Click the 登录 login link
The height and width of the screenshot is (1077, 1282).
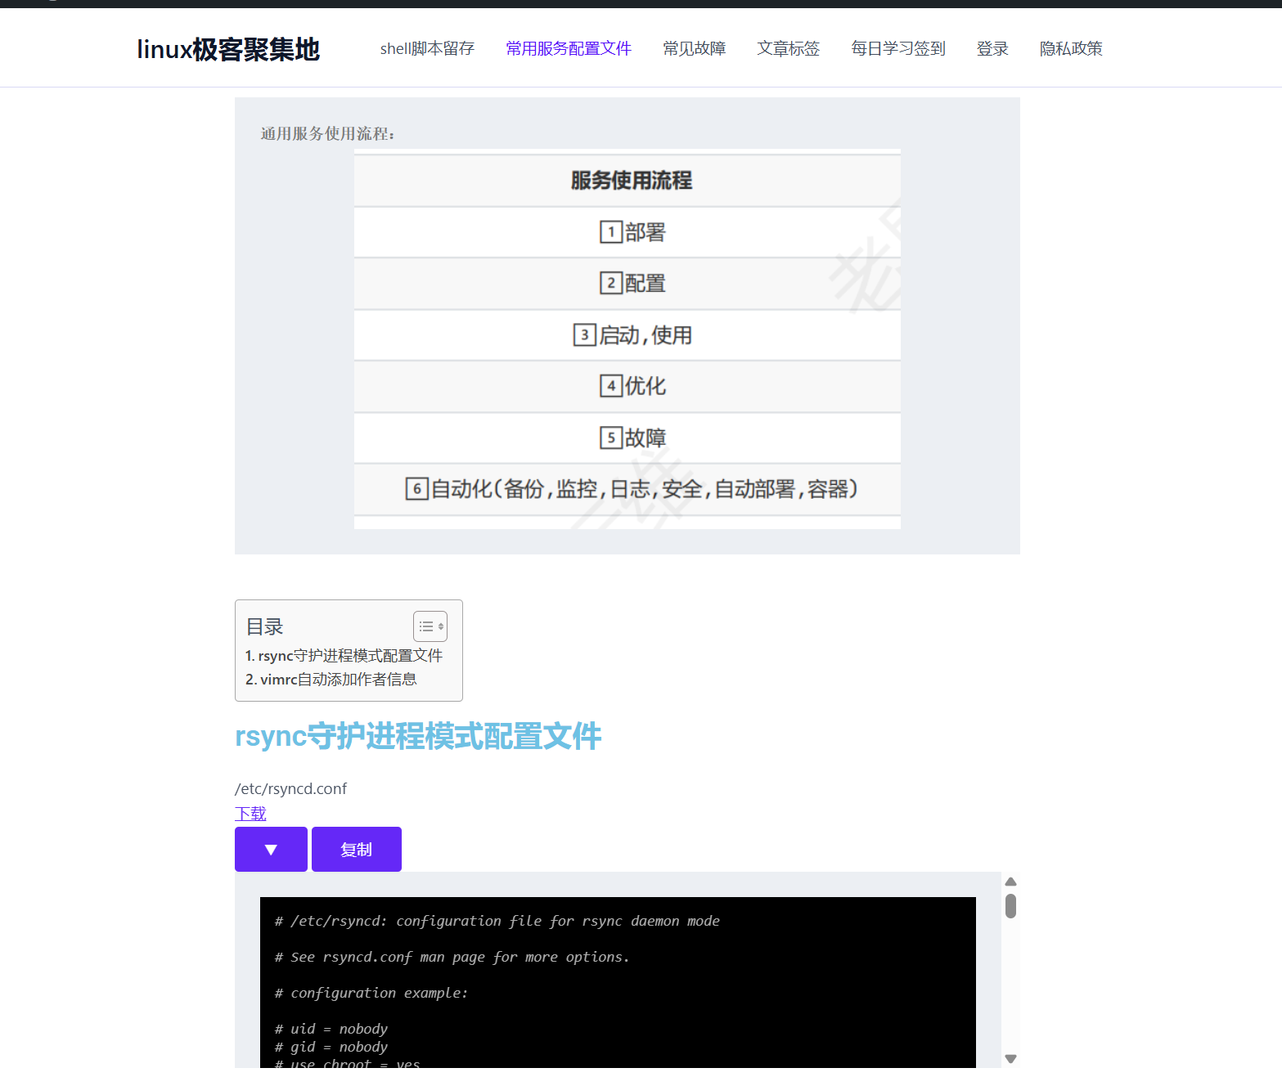[x=992, y=49]
